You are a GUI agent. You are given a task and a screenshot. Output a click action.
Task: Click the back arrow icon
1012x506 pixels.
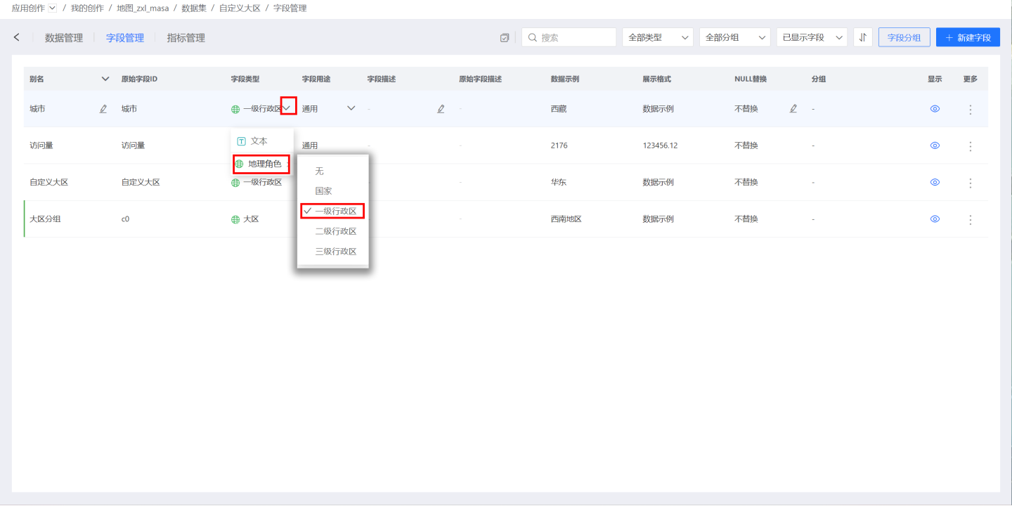click(17, 37)
